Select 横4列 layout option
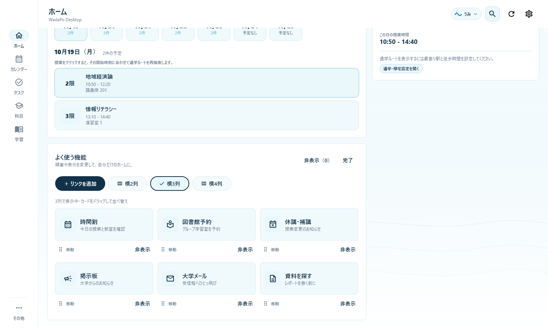This screenshot has height=329, width=548. tap(212, 184)
